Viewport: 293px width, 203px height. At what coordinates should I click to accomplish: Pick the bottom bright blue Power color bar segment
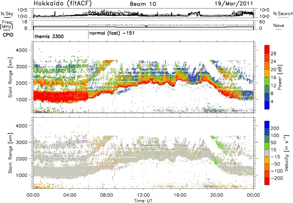coord(267,106)
